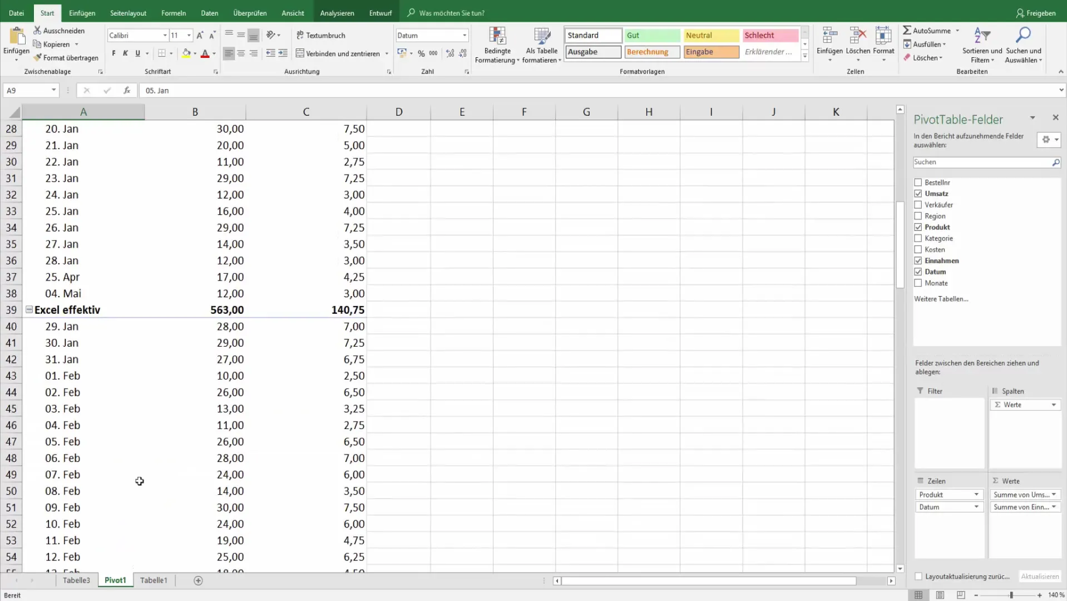Click Ausschneiden scissors icon
Viewport: 1067px width, 601px height.
[x=37, y=31]
